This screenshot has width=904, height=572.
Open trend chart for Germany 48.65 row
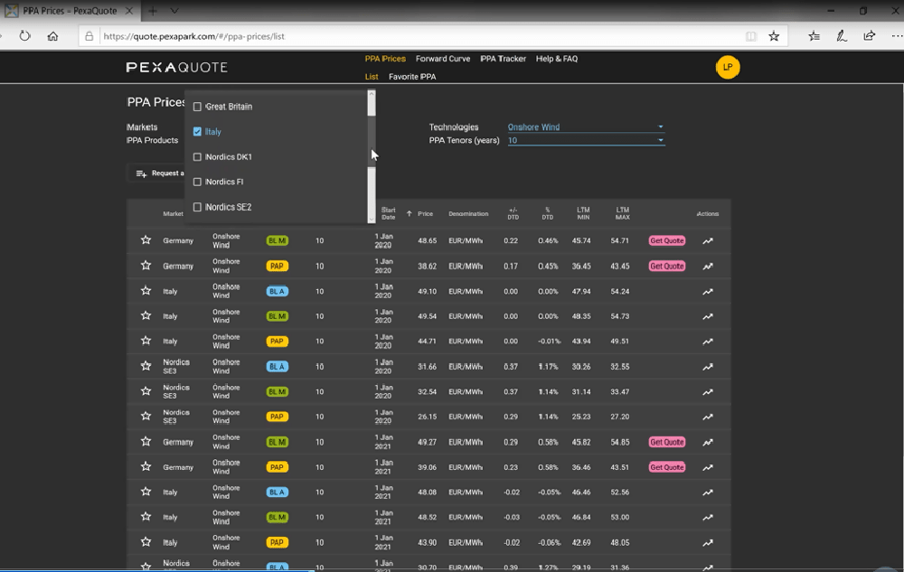click(x=708, y=240)
